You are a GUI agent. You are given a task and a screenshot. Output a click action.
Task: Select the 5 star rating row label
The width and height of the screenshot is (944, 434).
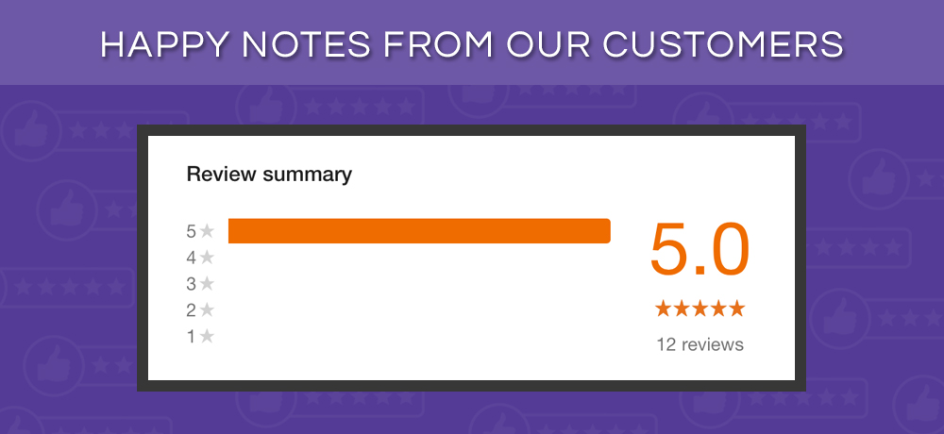200,231
